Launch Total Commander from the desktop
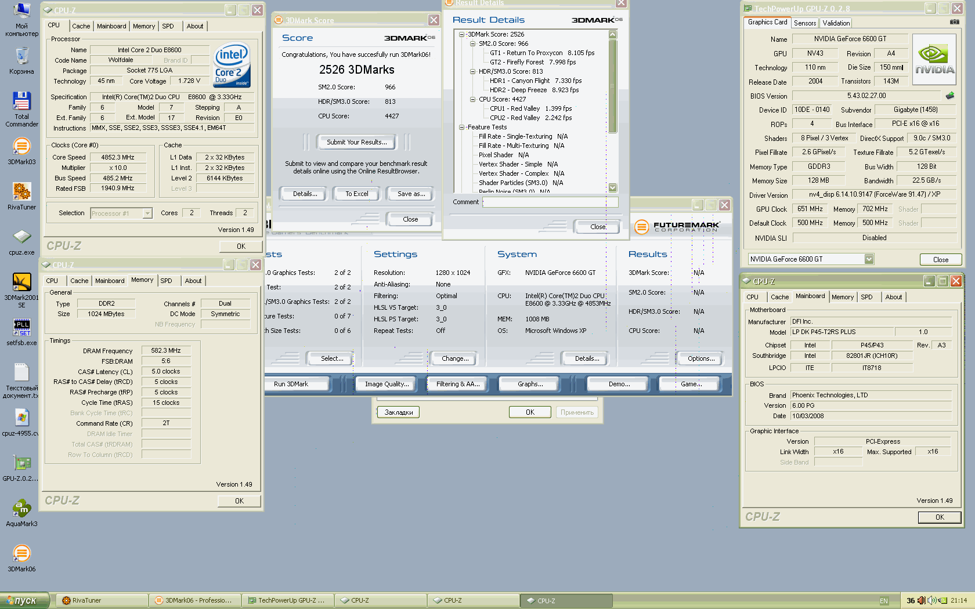This screenshot has width=975, height=609. pos(21,109)
